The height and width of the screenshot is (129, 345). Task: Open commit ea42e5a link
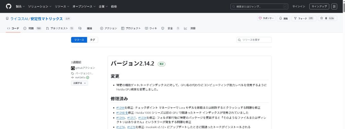click(80, 78)
